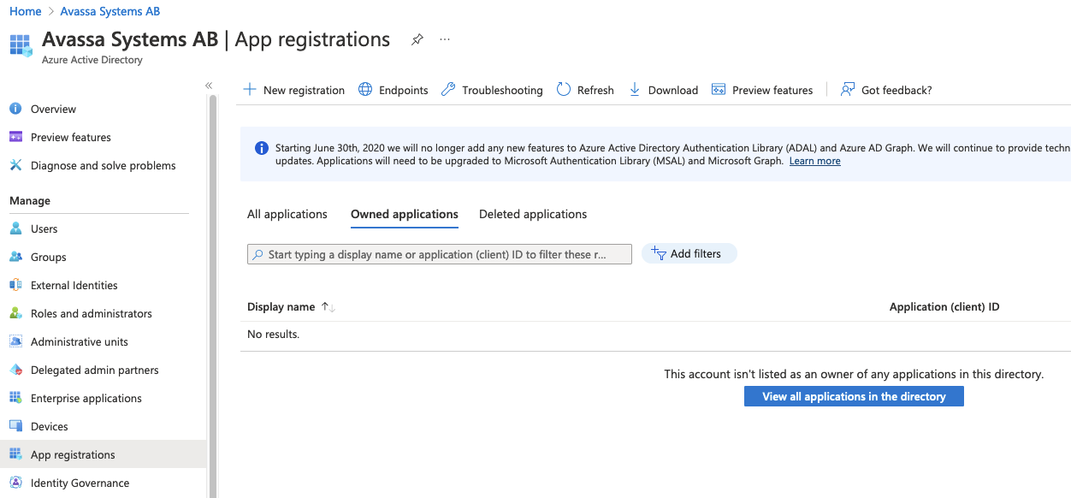The width and height of the screenshot is (1071, 498).
Task: Click the New registration plus icon
Action: [250, 90]
